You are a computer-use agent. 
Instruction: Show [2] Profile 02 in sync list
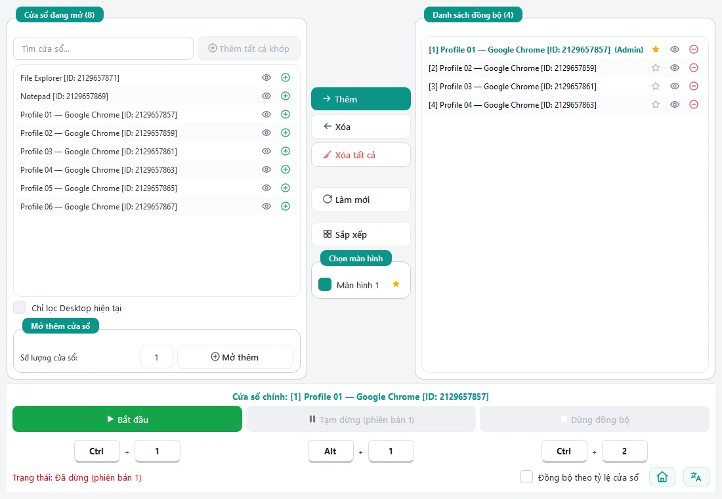click(675, 68)
